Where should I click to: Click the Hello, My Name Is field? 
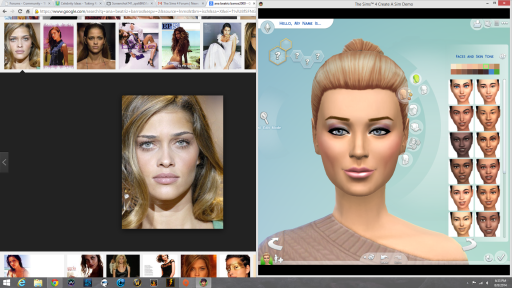300,23
